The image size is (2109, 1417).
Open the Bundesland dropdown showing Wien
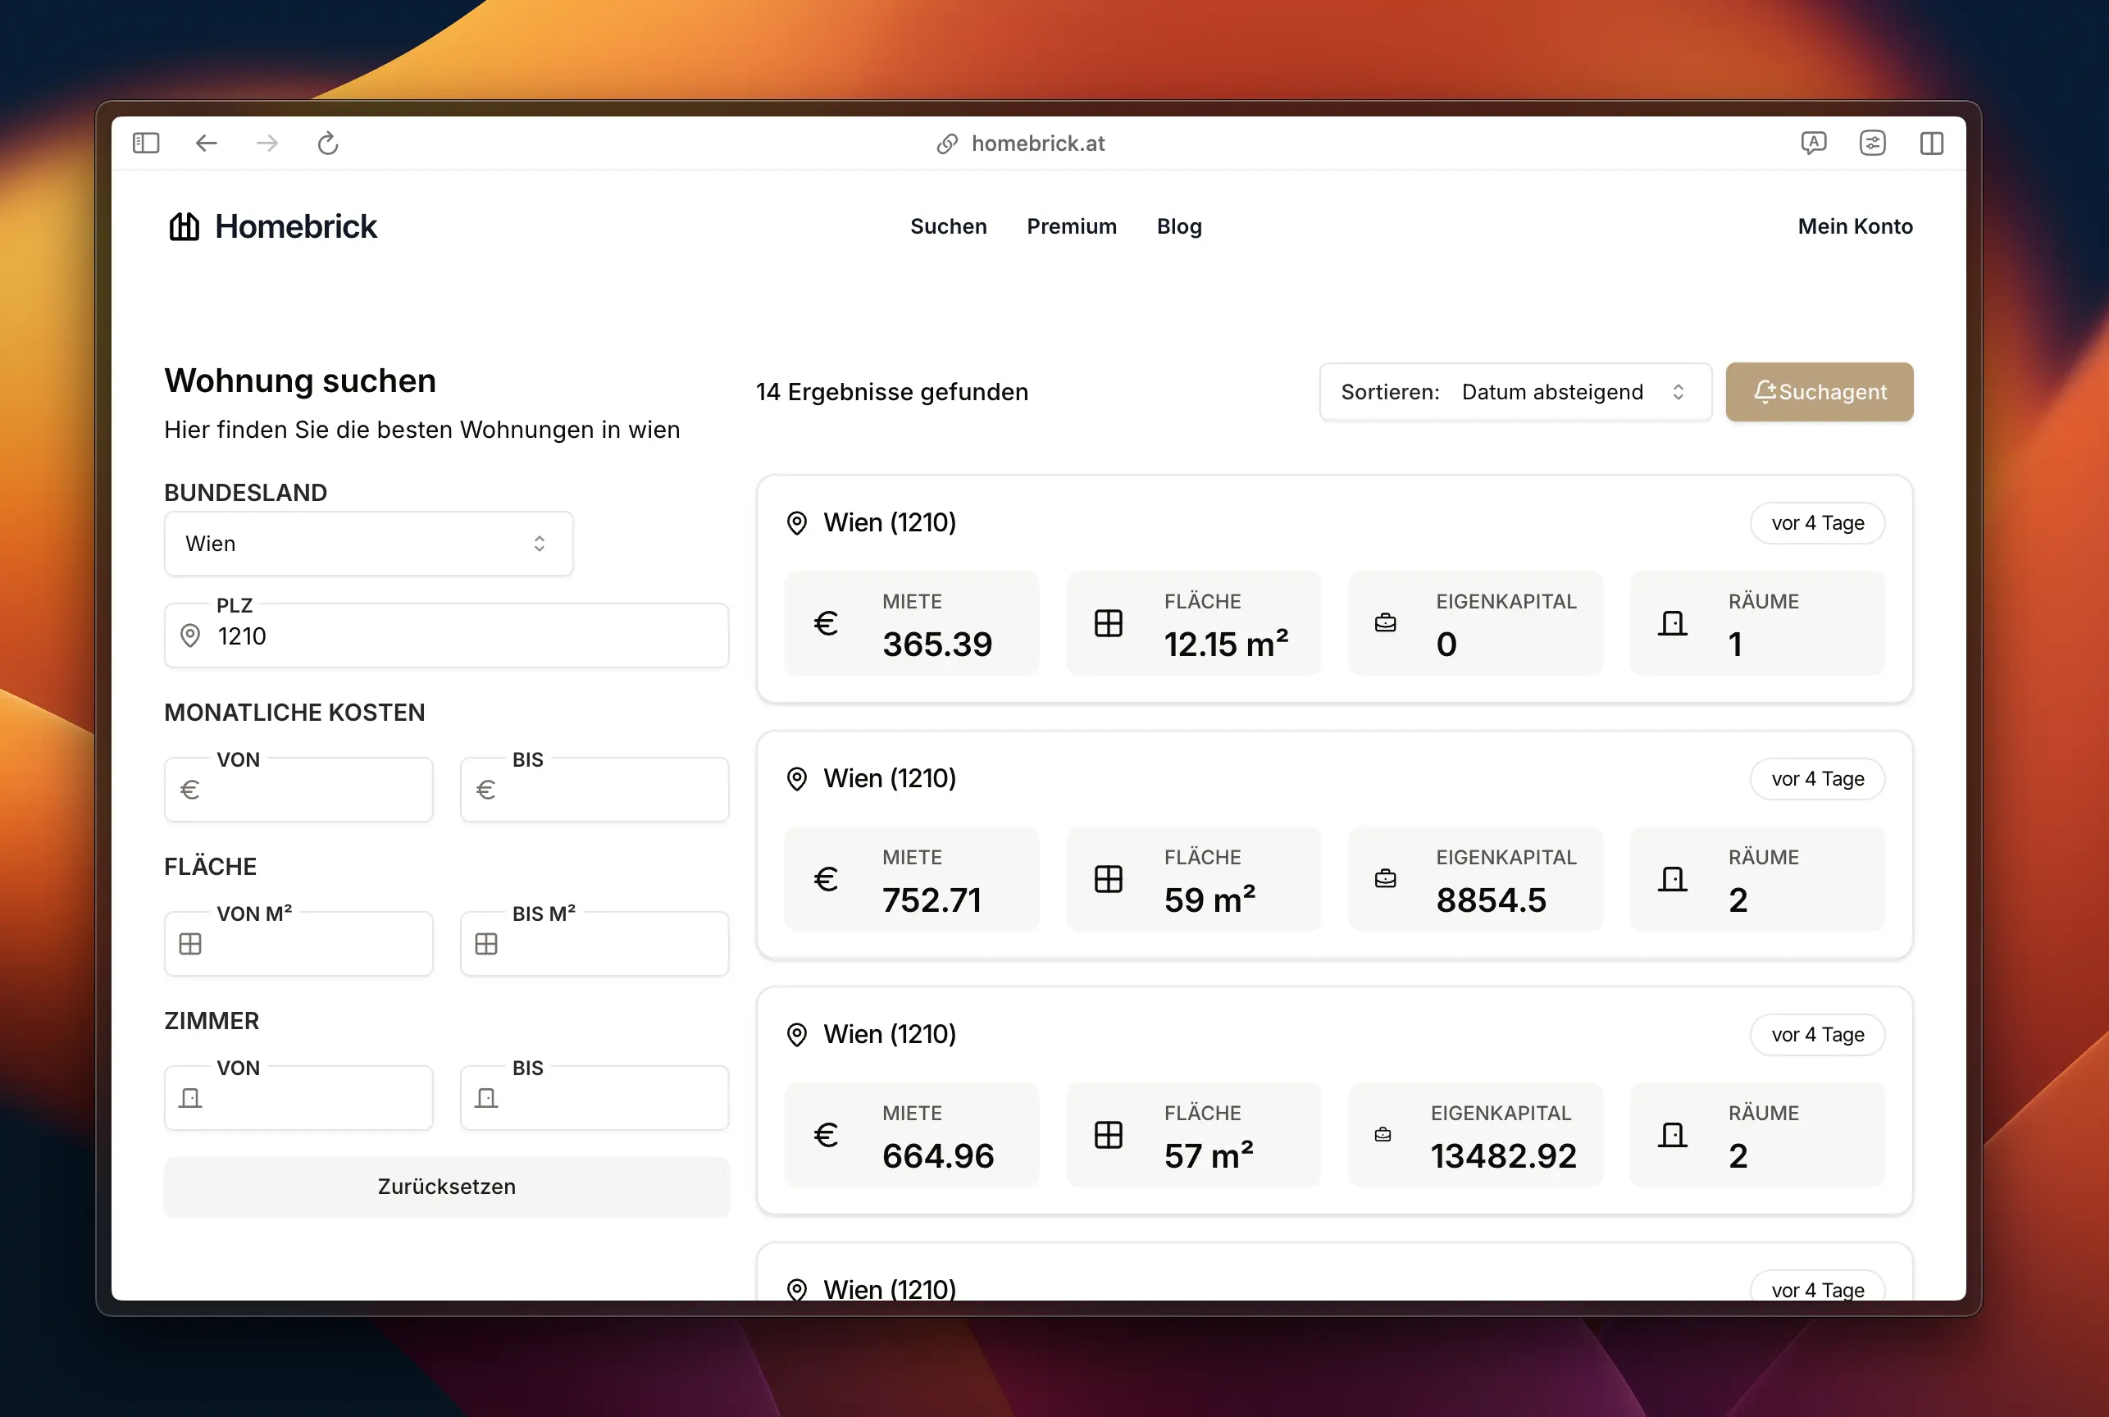point(368,543)
